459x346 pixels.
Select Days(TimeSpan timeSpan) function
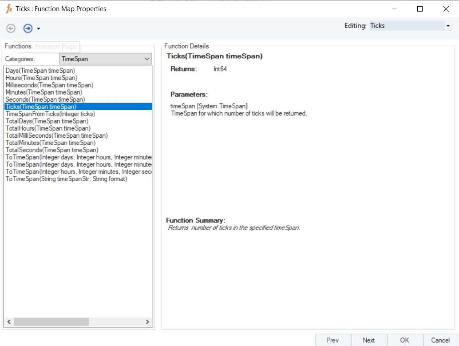pyautogui.click(x=40, y=71)
